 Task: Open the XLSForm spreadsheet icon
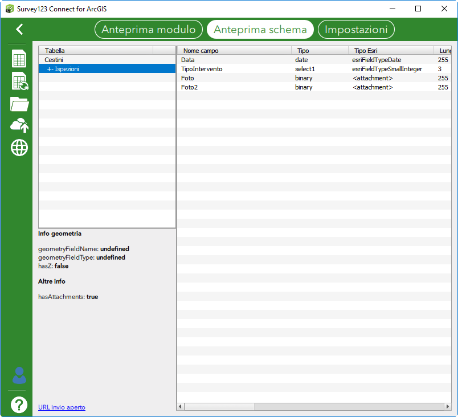coord(19,59)
